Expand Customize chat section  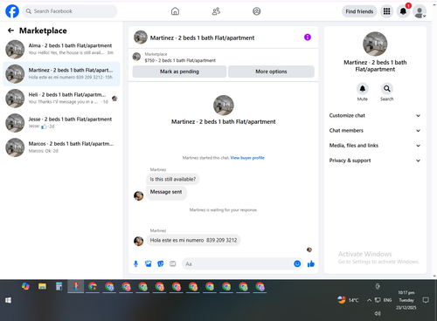(x=375, y=115)
